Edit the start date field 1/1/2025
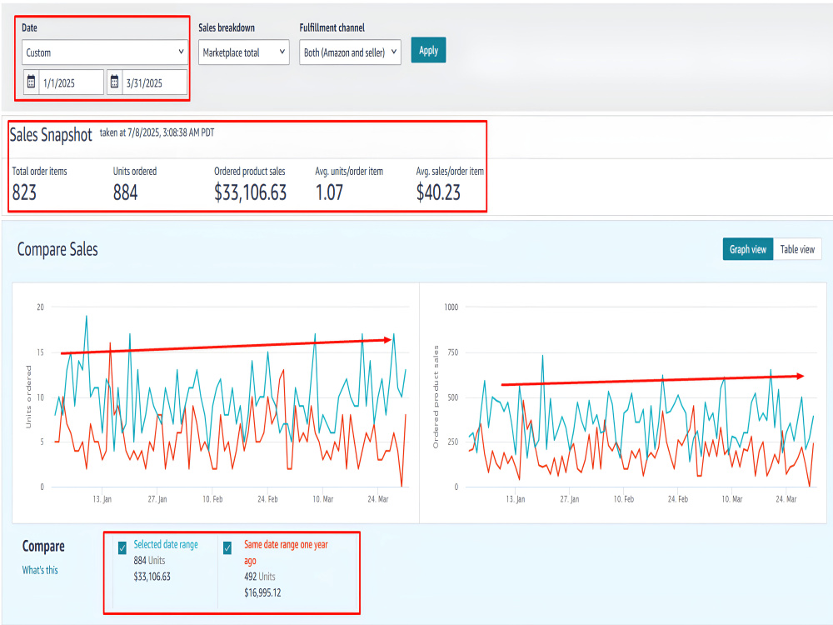 point(71,82)
